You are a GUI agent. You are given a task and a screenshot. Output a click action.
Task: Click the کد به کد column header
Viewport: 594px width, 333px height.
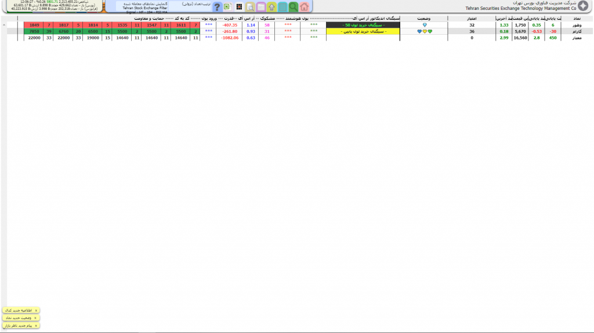pyautogui.click(x=182, y=18)
